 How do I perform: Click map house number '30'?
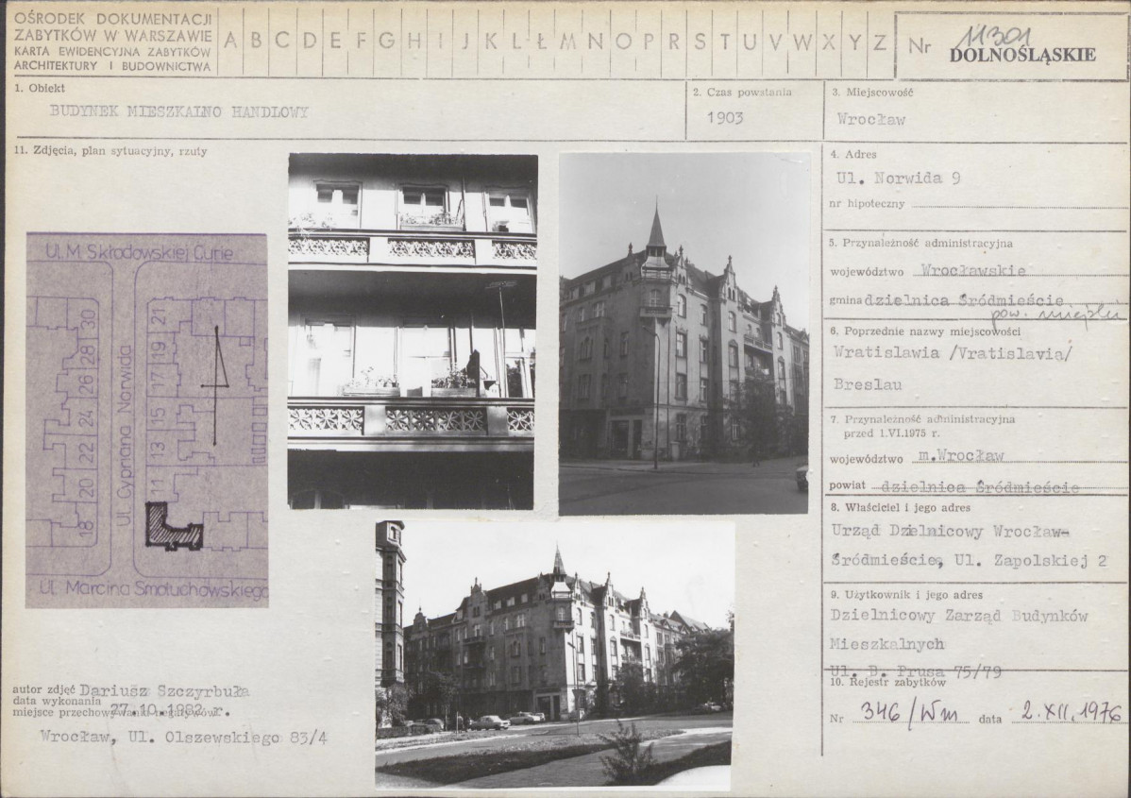[x=88, y=319]
